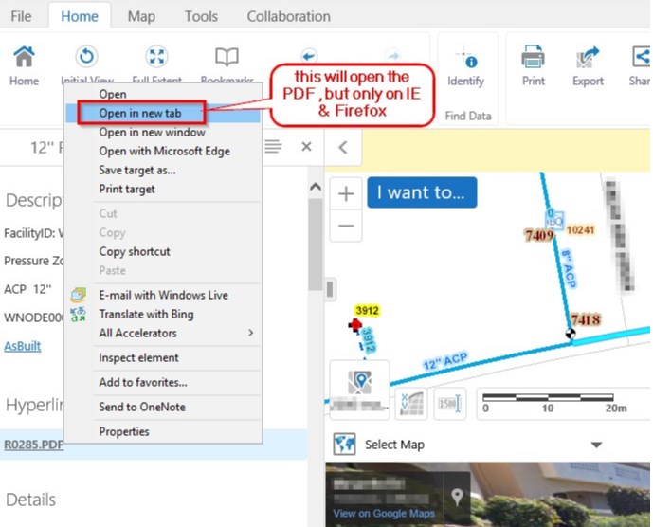Open the Bookmarks tool
Screen dimensions: 653x527
[227, 57]
